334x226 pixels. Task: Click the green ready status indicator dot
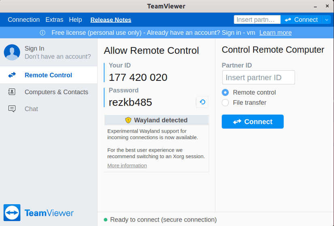tap(105, 220)
